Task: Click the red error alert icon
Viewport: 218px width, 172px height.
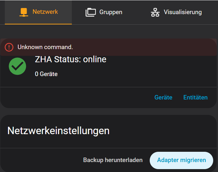Action: pos(9,47)
